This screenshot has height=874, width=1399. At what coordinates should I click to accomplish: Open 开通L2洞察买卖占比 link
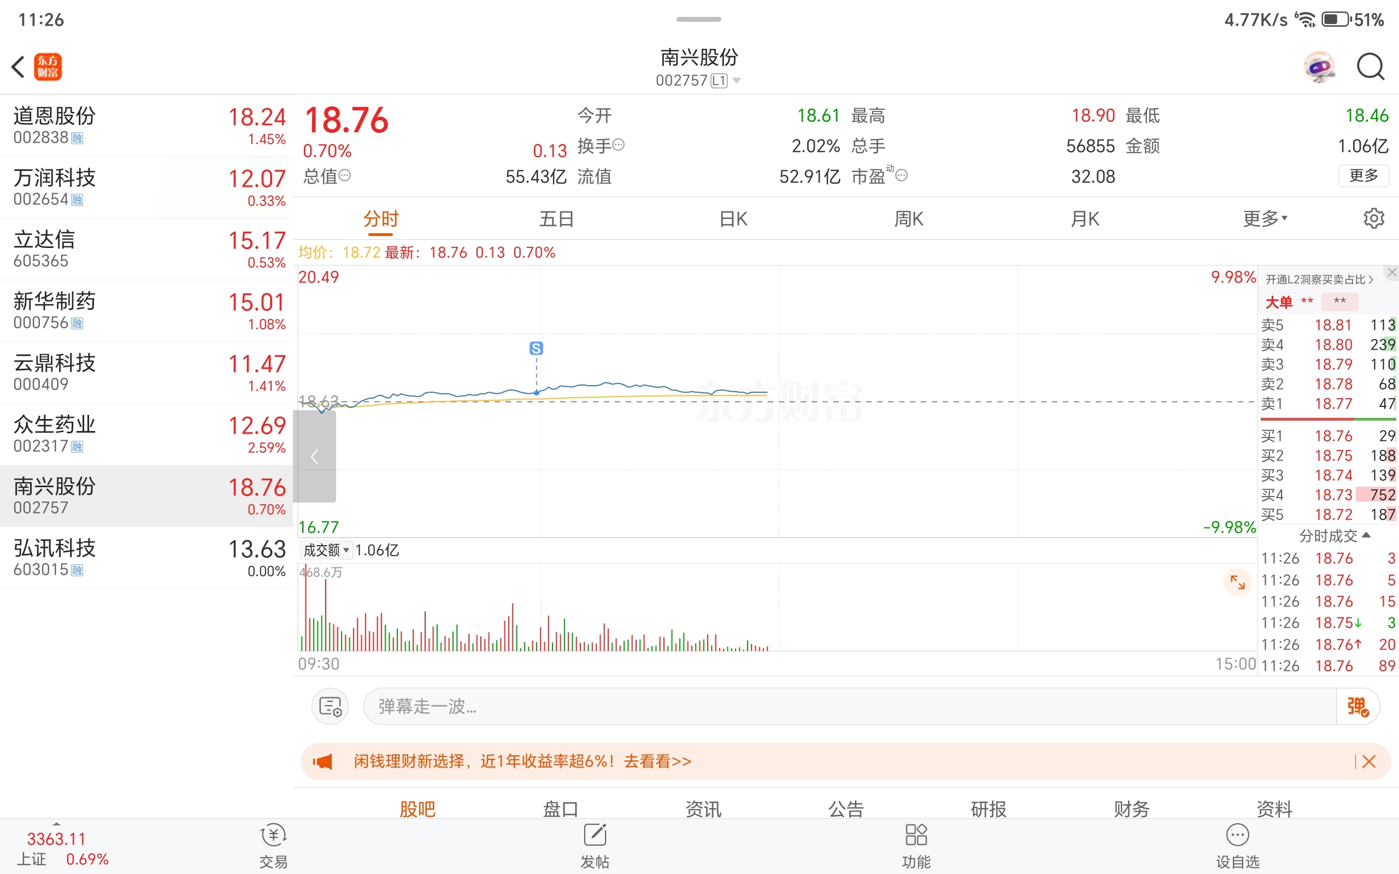[x=1319, y=280]
